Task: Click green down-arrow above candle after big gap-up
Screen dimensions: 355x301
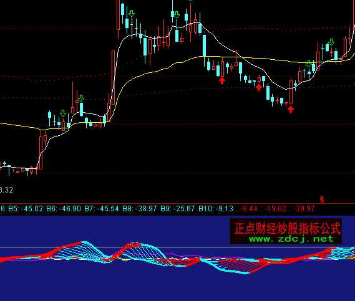Action: pos(131,14)
